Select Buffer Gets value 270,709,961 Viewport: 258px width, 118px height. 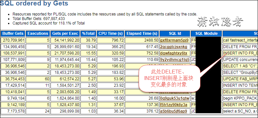(x=14, y=40)
